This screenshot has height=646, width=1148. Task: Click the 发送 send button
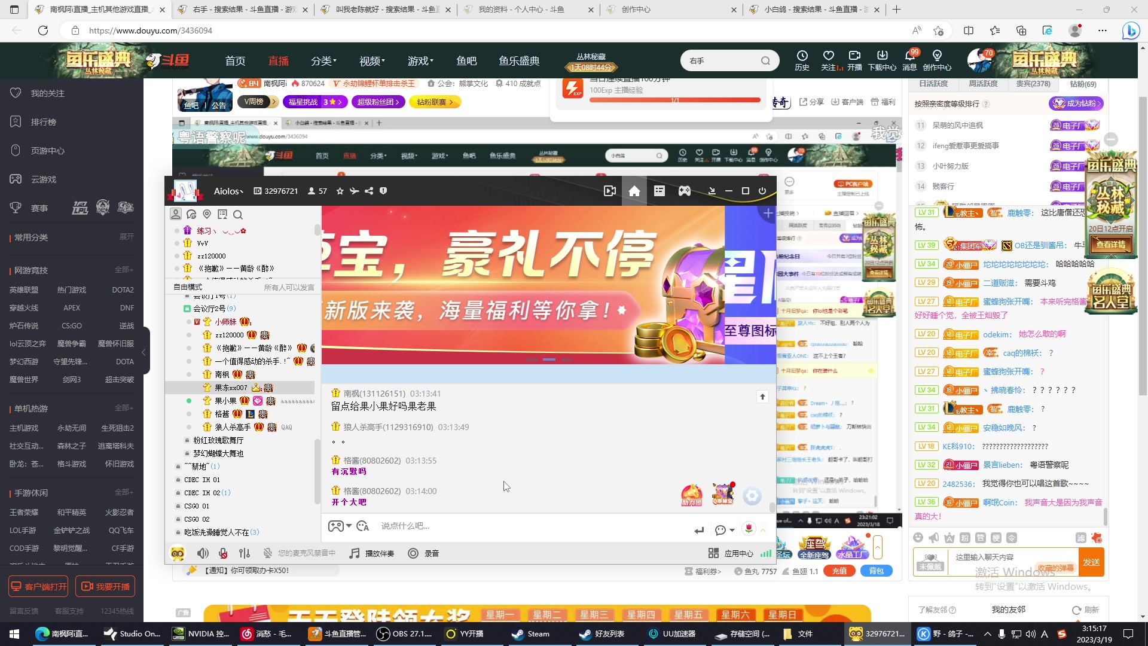pos(1091,562)
